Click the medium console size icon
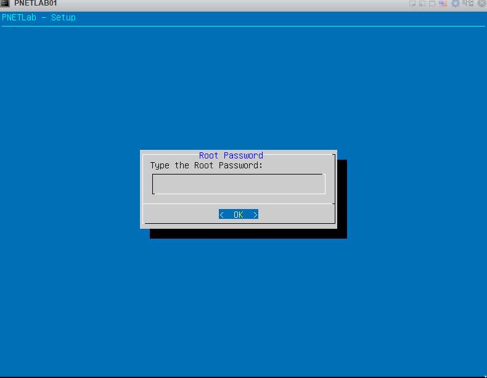The image size is (487, 378). tap(422, 4)
